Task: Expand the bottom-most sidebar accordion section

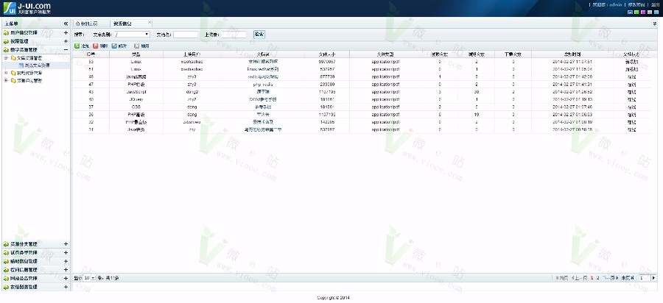Action: [66, 287]
